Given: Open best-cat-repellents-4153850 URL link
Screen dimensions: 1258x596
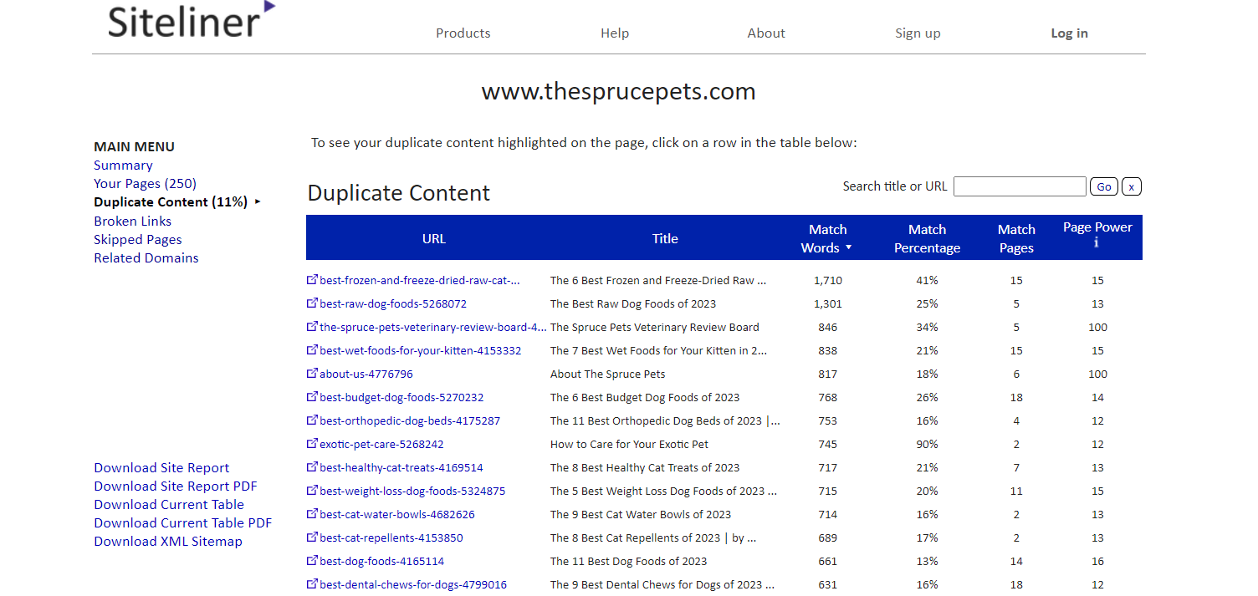Looking at the screenshot, I should (x=391, y=537).
